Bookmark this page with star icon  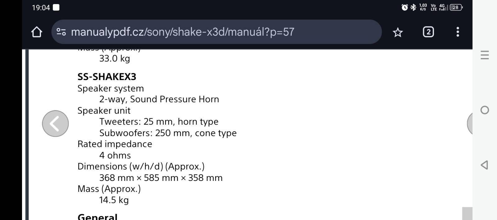(398, 32)
